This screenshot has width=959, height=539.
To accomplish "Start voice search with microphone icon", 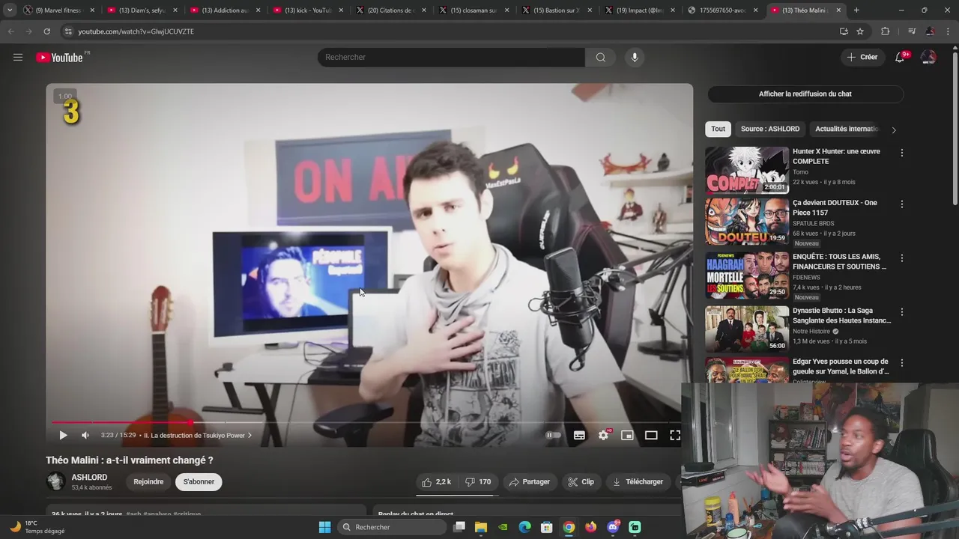I will pos(635,57).
